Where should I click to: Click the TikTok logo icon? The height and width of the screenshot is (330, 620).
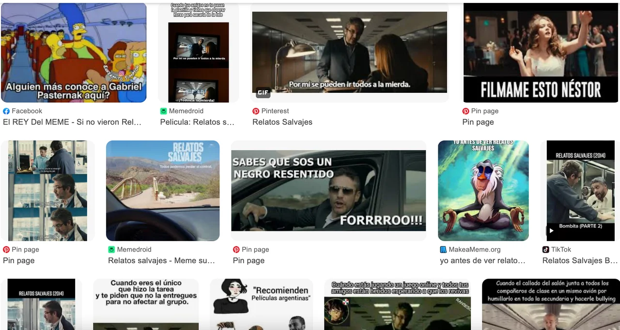tap(546, 250)
